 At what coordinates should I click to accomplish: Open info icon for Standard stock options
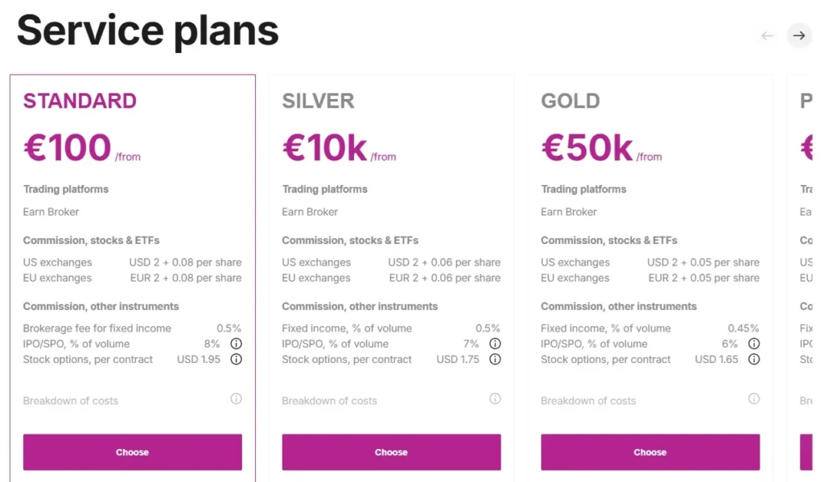click(x=236, y=360)
